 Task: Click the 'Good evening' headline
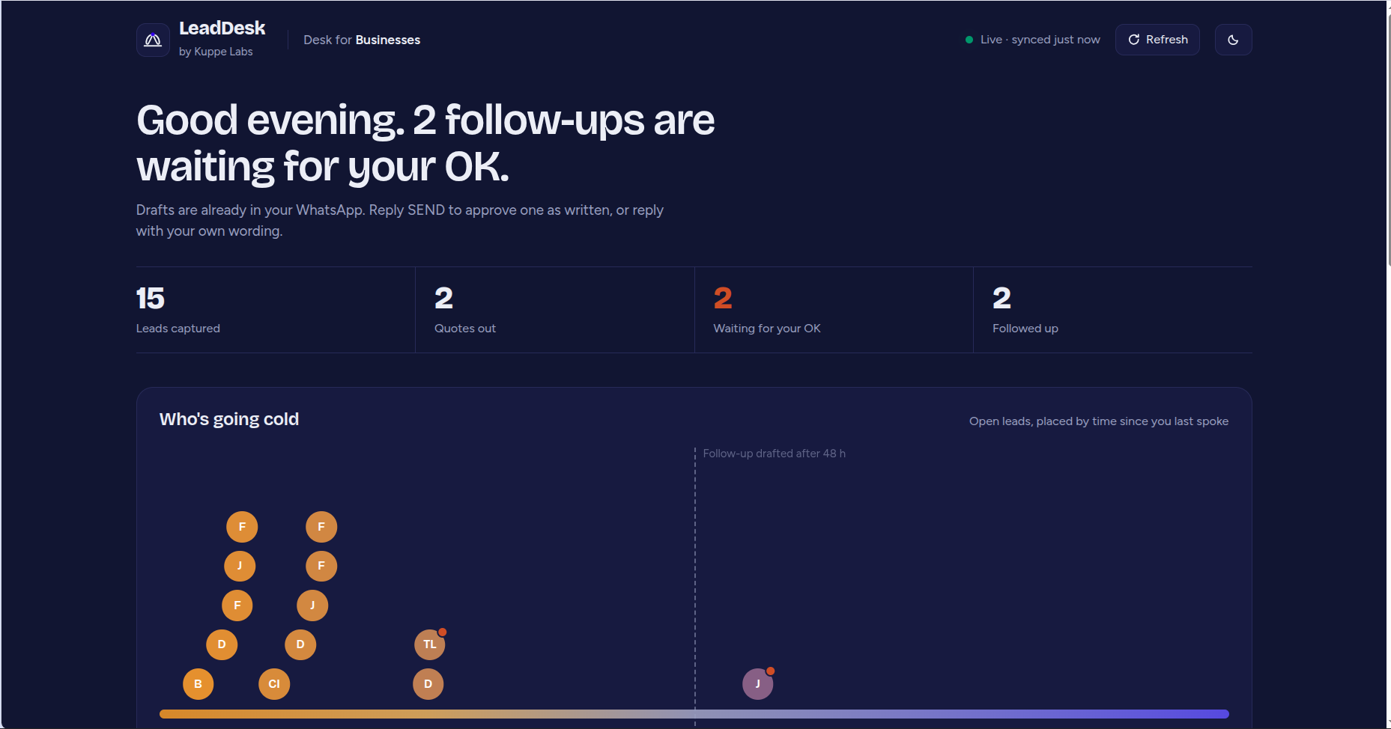[x=425, y=143]
